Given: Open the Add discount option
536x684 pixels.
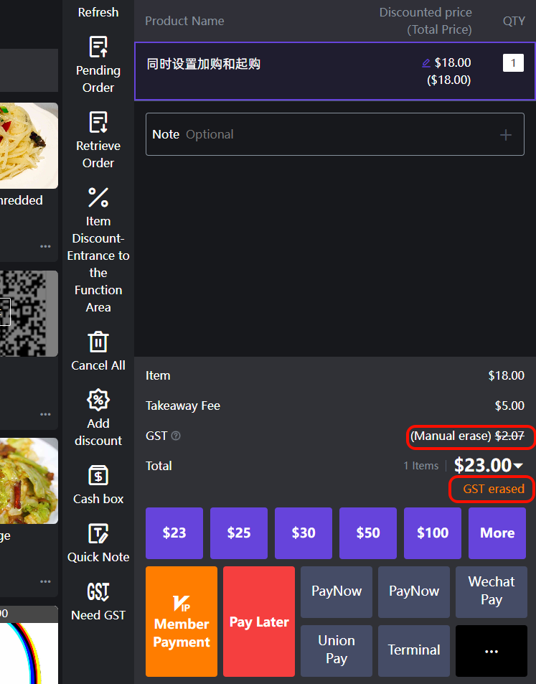Looking at the screenshot, I should coord(98,400).
